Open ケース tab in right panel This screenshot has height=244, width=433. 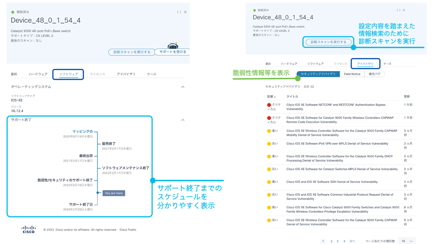point(387,64)
